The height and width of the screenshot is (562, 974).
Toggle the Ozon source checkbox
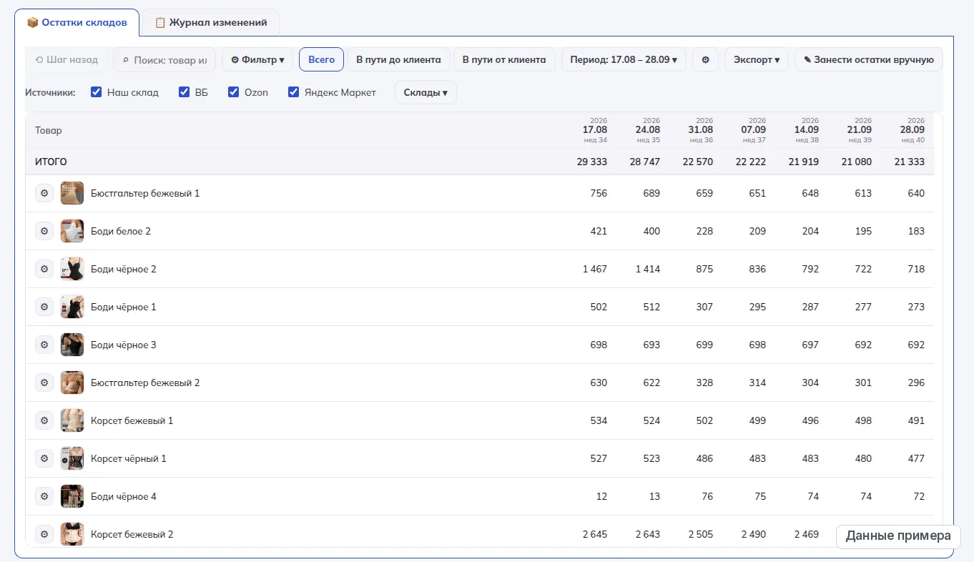[233, 92]
